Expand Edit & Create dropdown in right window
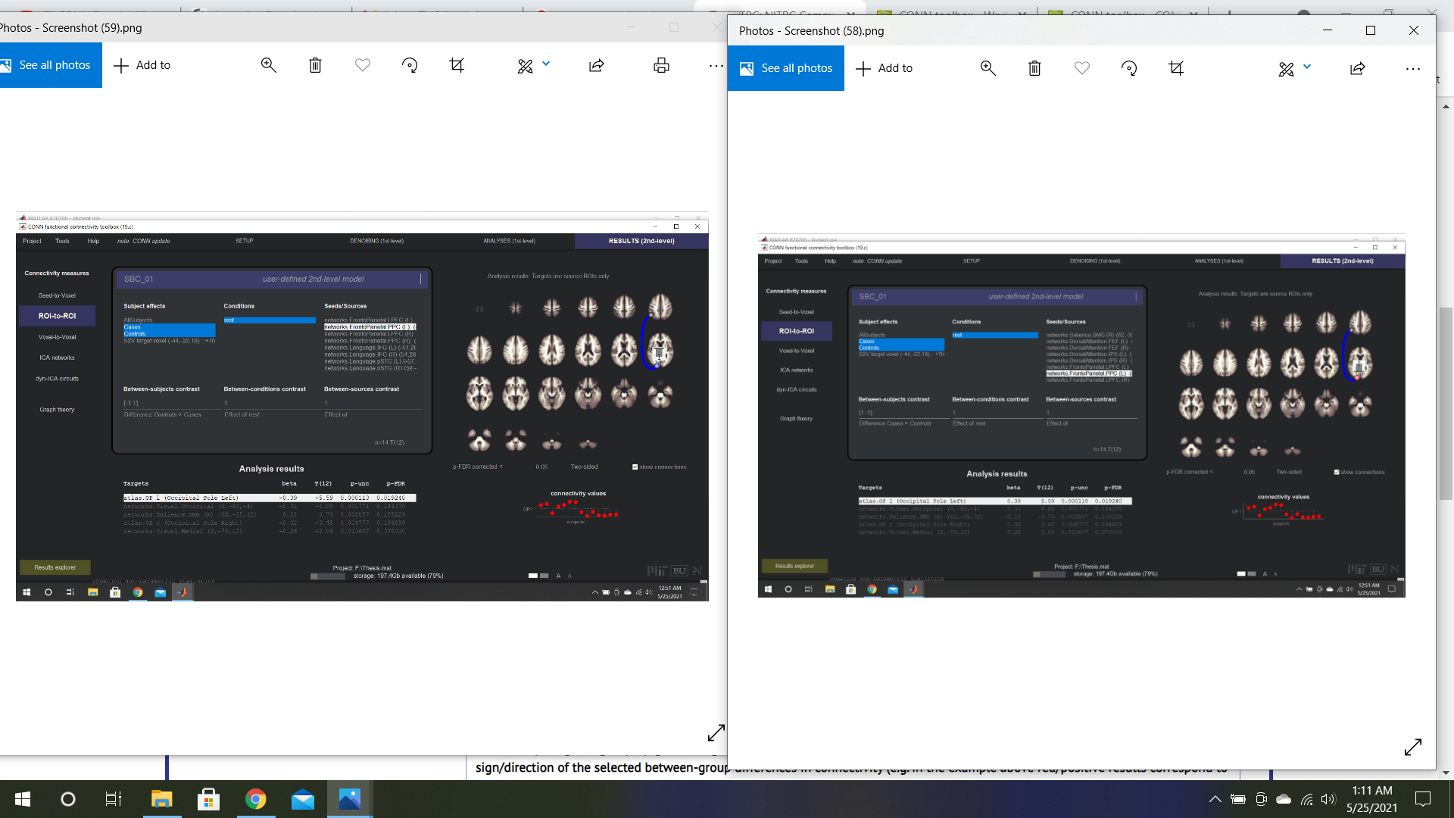Viewport: 1454px width, 818px height. [1307, 67]
